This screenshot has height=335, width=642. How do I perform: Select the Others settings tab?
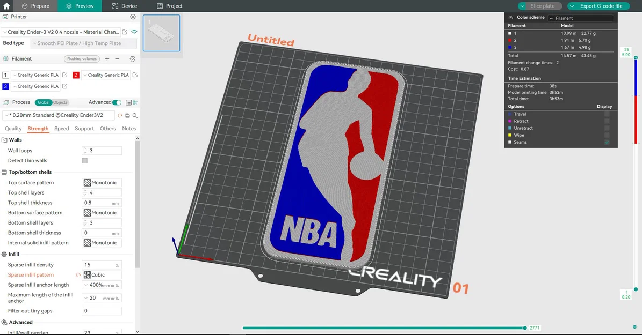click(107, 128)
